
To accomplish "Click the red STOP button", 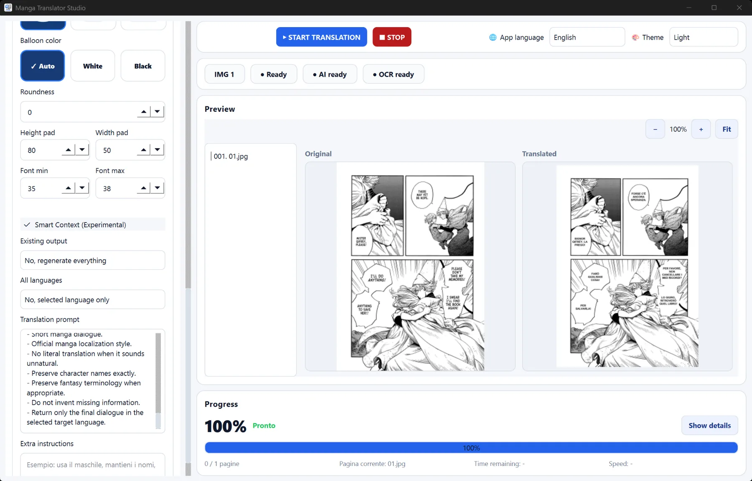I will (392, 37).
